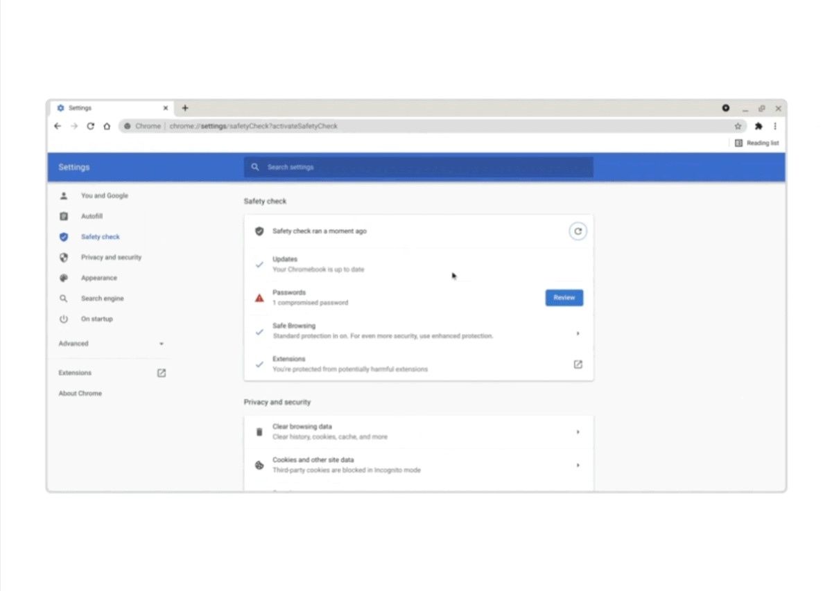Viewport: 832px width, 591px height.
Task: Click the back navigation arrow
Action: pos(58,126)
